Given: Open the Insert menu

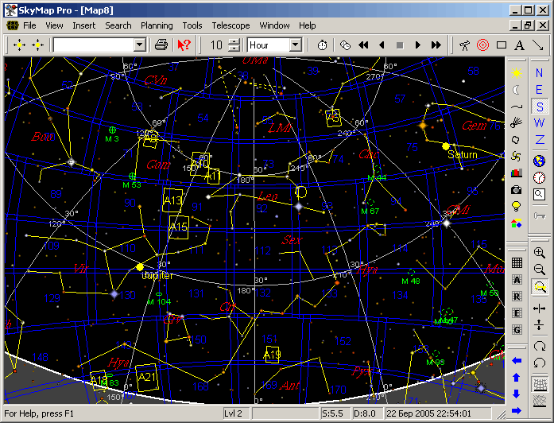Looking at the screenshot, I should [83, 25].
